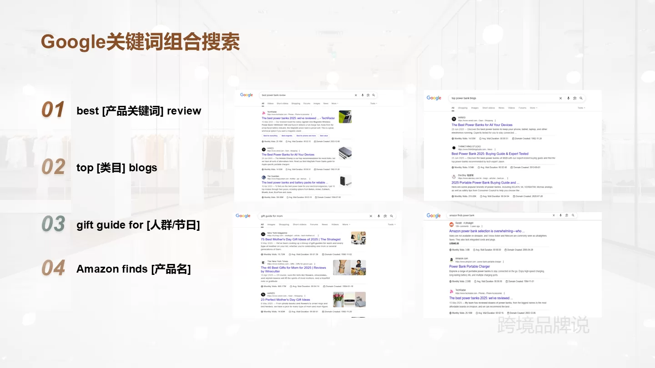Switch to Shopping tab in 'top power bank blogs'

pyautogui.click(x=463, y=108)
